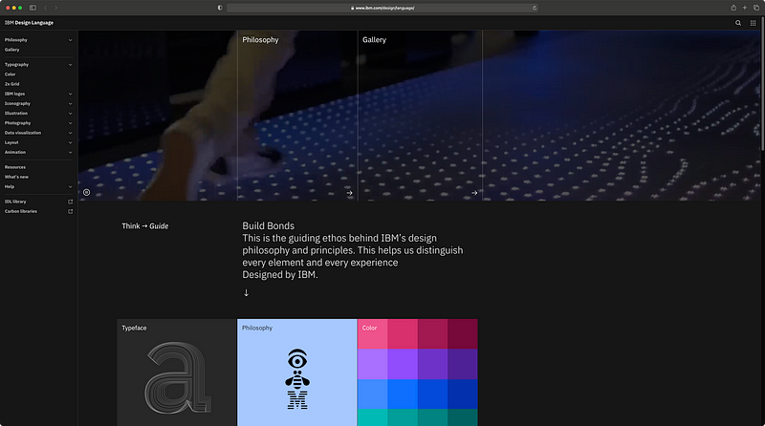The image size is (765, 426).
Task: Open What's new in the sidebar
Action: (x=16, y=177)
